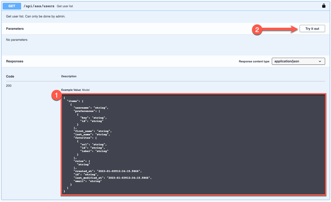
Task: Click the "last_modified_at" timestamp line
Action: pos(113,178)
